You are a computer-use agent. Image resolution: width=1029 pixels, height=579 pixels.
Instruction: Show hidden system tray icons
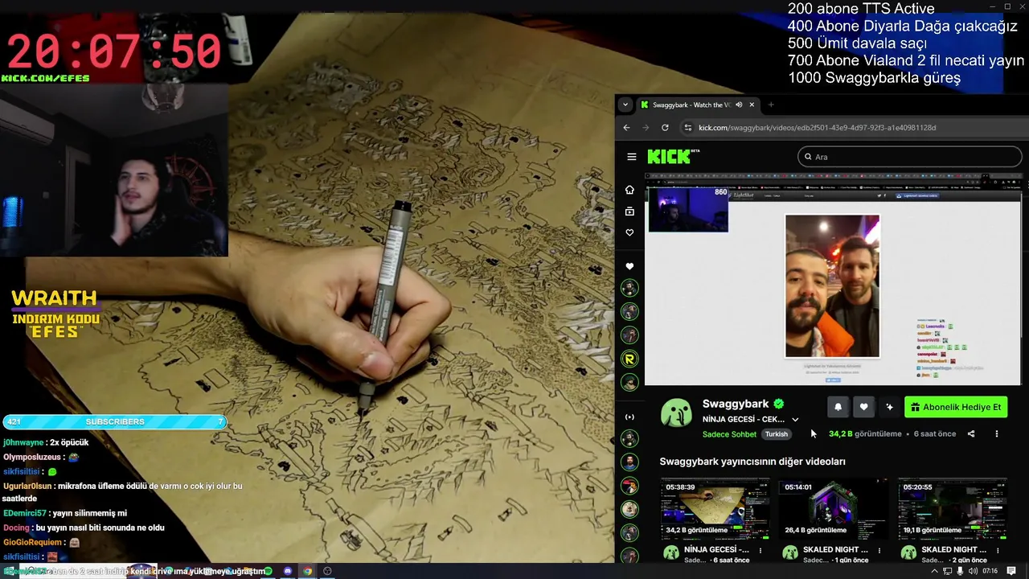[934, 571]
